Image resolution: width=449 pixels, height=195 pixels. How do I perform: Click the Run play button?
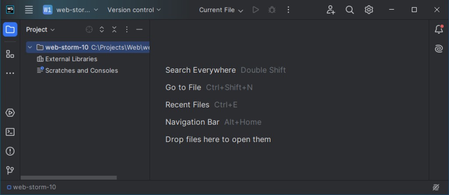point(256,10)
